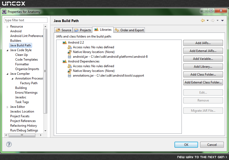Click the Add Class Folder... button
The image size is (229, 160).
pos(203,74)
